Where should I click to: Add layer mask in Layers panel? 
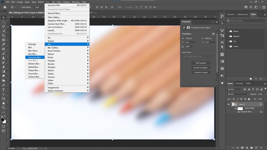pos(242,148)
